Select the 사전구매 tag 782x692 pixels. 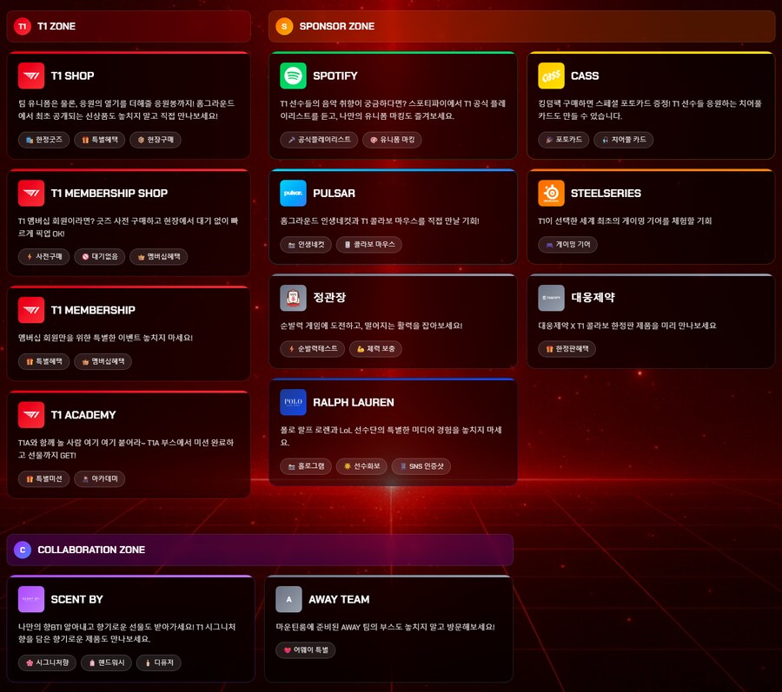tap(44, 257)
